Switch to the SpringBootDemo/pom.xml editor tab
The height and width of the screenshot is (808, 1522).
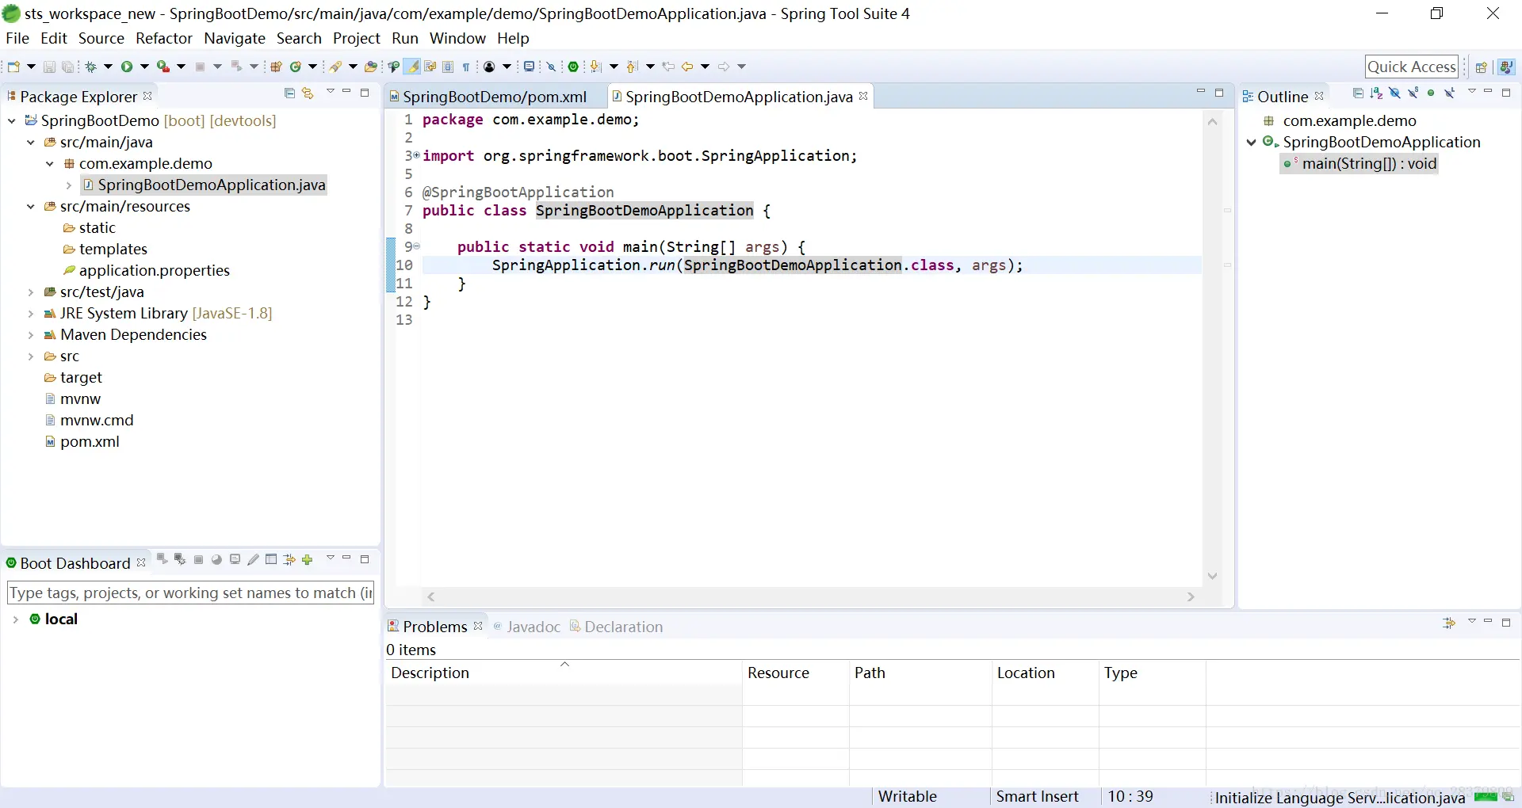(x=494, y=97)
